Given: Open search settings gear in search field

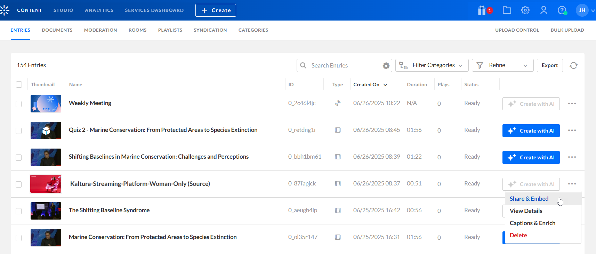Looking at the screenshot, I should (x=386, y=66).
